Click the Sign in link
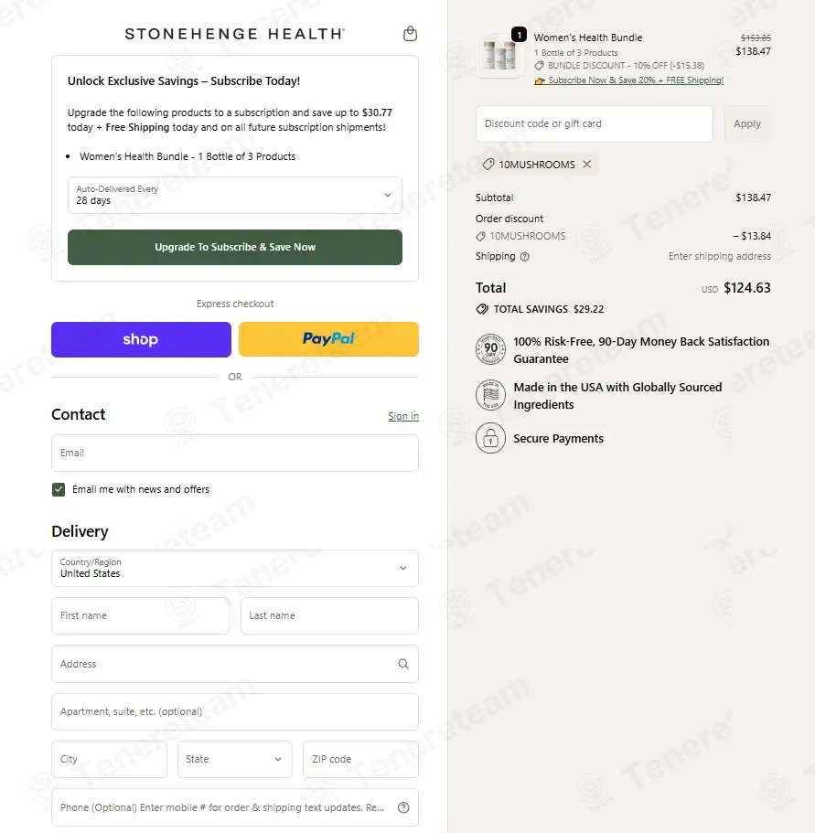This screenshot has width=815, height=833. click(403, 416)
